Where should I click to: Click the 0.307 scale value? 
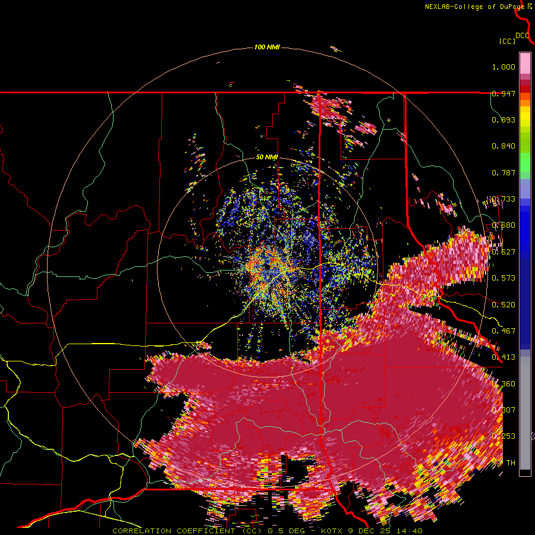click(x=503, y=410)
